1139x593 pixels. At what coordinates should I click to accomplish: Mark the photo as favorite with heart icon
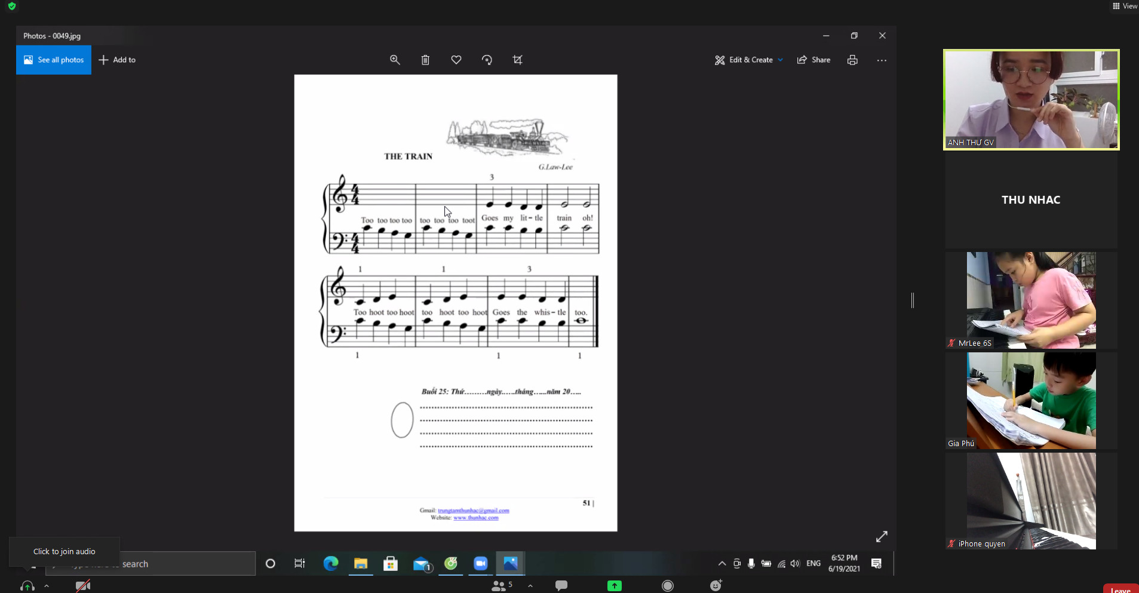(x=456, y=60)
